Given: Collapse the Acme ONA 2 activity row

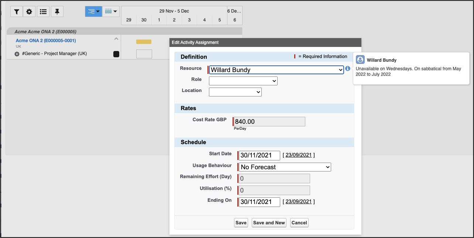Looking at the screenshot, I should coord(116,38).
